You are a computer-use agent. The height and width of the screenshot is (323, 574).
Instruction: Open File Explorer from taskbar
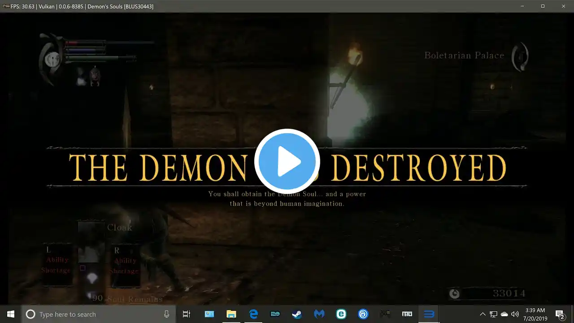[231, 314]
